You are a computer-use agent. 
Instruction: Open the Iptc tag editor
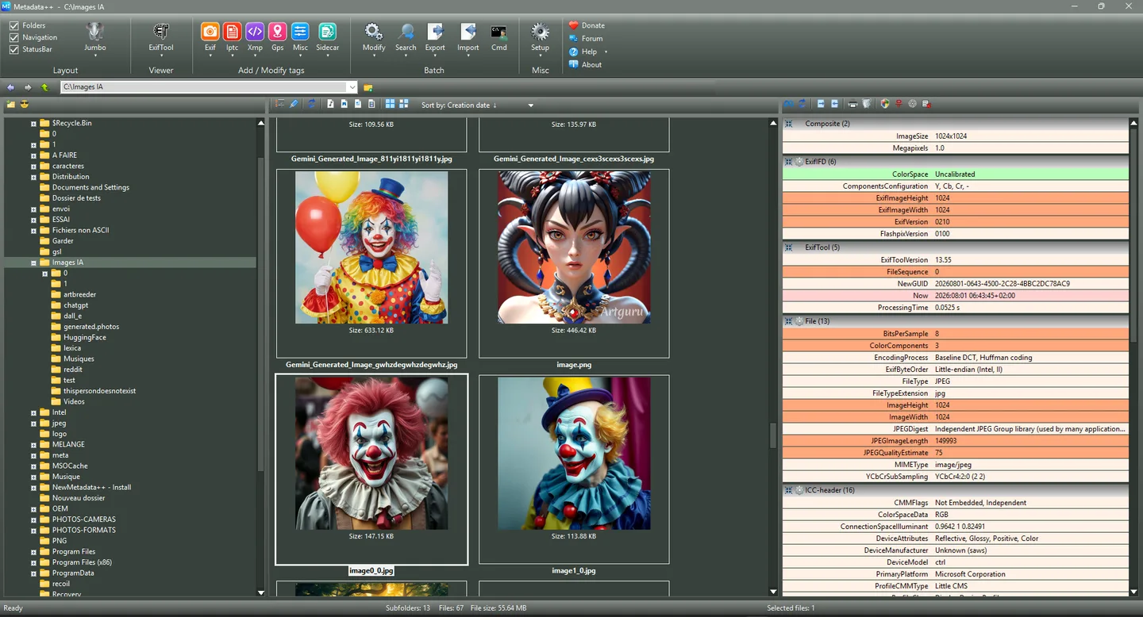tap(232, 36)
